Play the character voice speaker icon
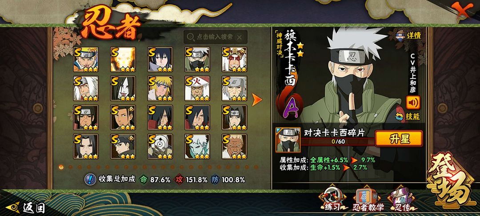 click(x=413, y=103)
